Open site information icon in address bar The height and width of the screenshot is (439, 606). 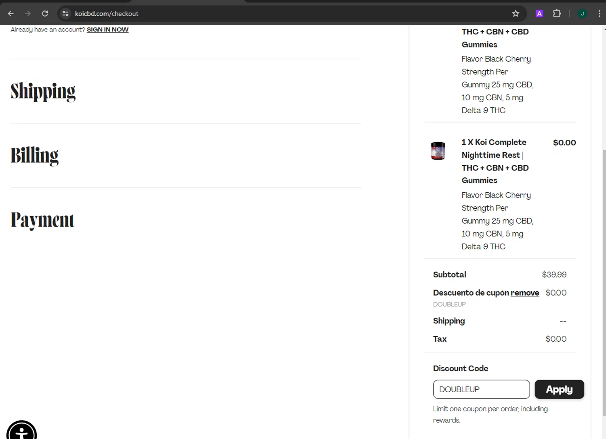[65, 14]
